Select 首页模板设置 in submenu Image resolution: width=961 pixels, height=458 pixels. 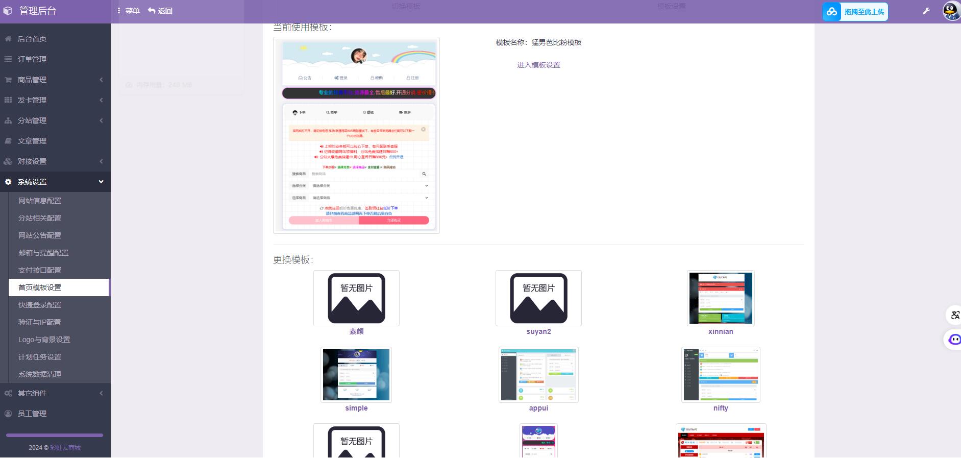point(59,287)
